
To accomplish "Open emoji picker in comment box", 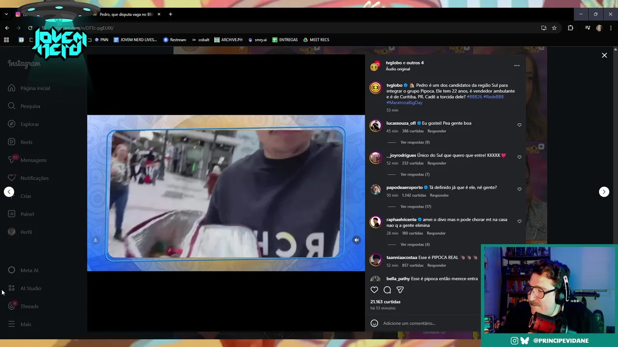I will click(374, 323).
